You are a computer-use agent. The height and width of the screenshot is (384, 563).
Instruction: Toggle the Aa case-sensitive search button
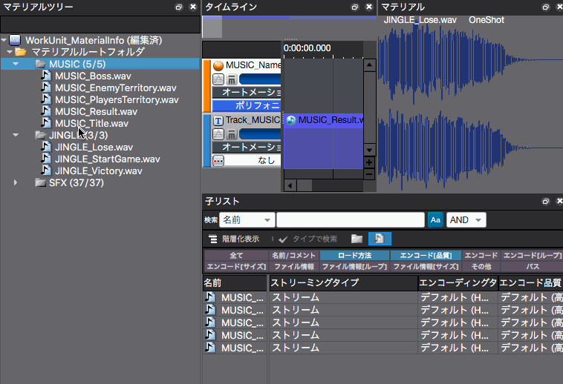click(435, 220)
